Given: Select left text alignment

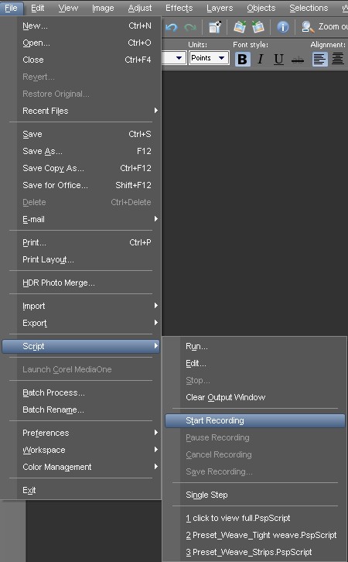Looking at the screenshot, I should pos(319,59).
